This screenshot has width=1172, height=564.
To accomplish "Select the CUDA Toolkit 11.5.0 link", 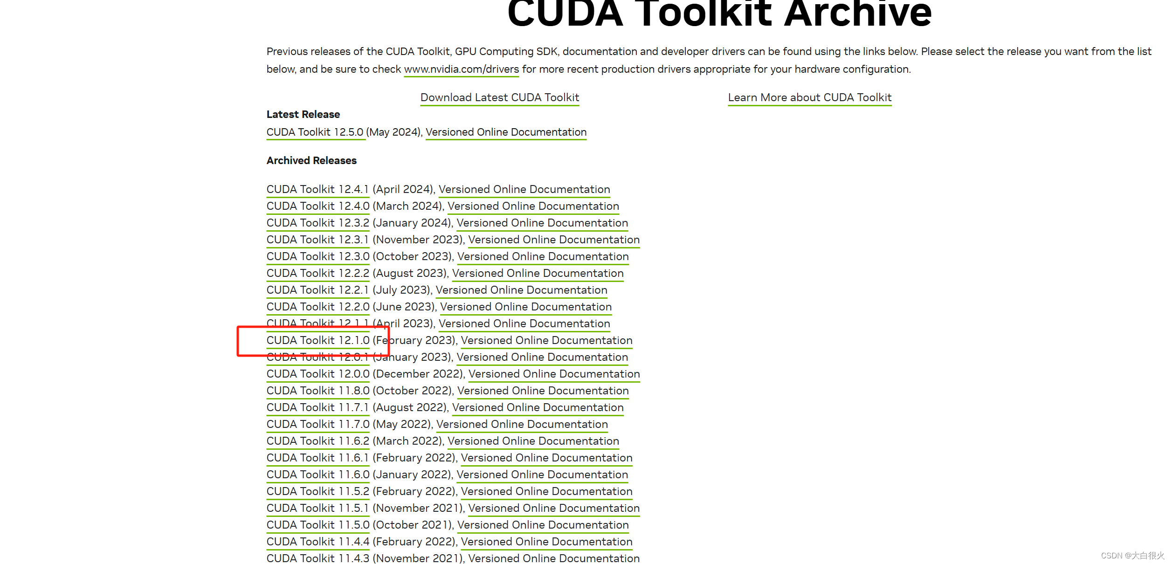I will 318,525.
